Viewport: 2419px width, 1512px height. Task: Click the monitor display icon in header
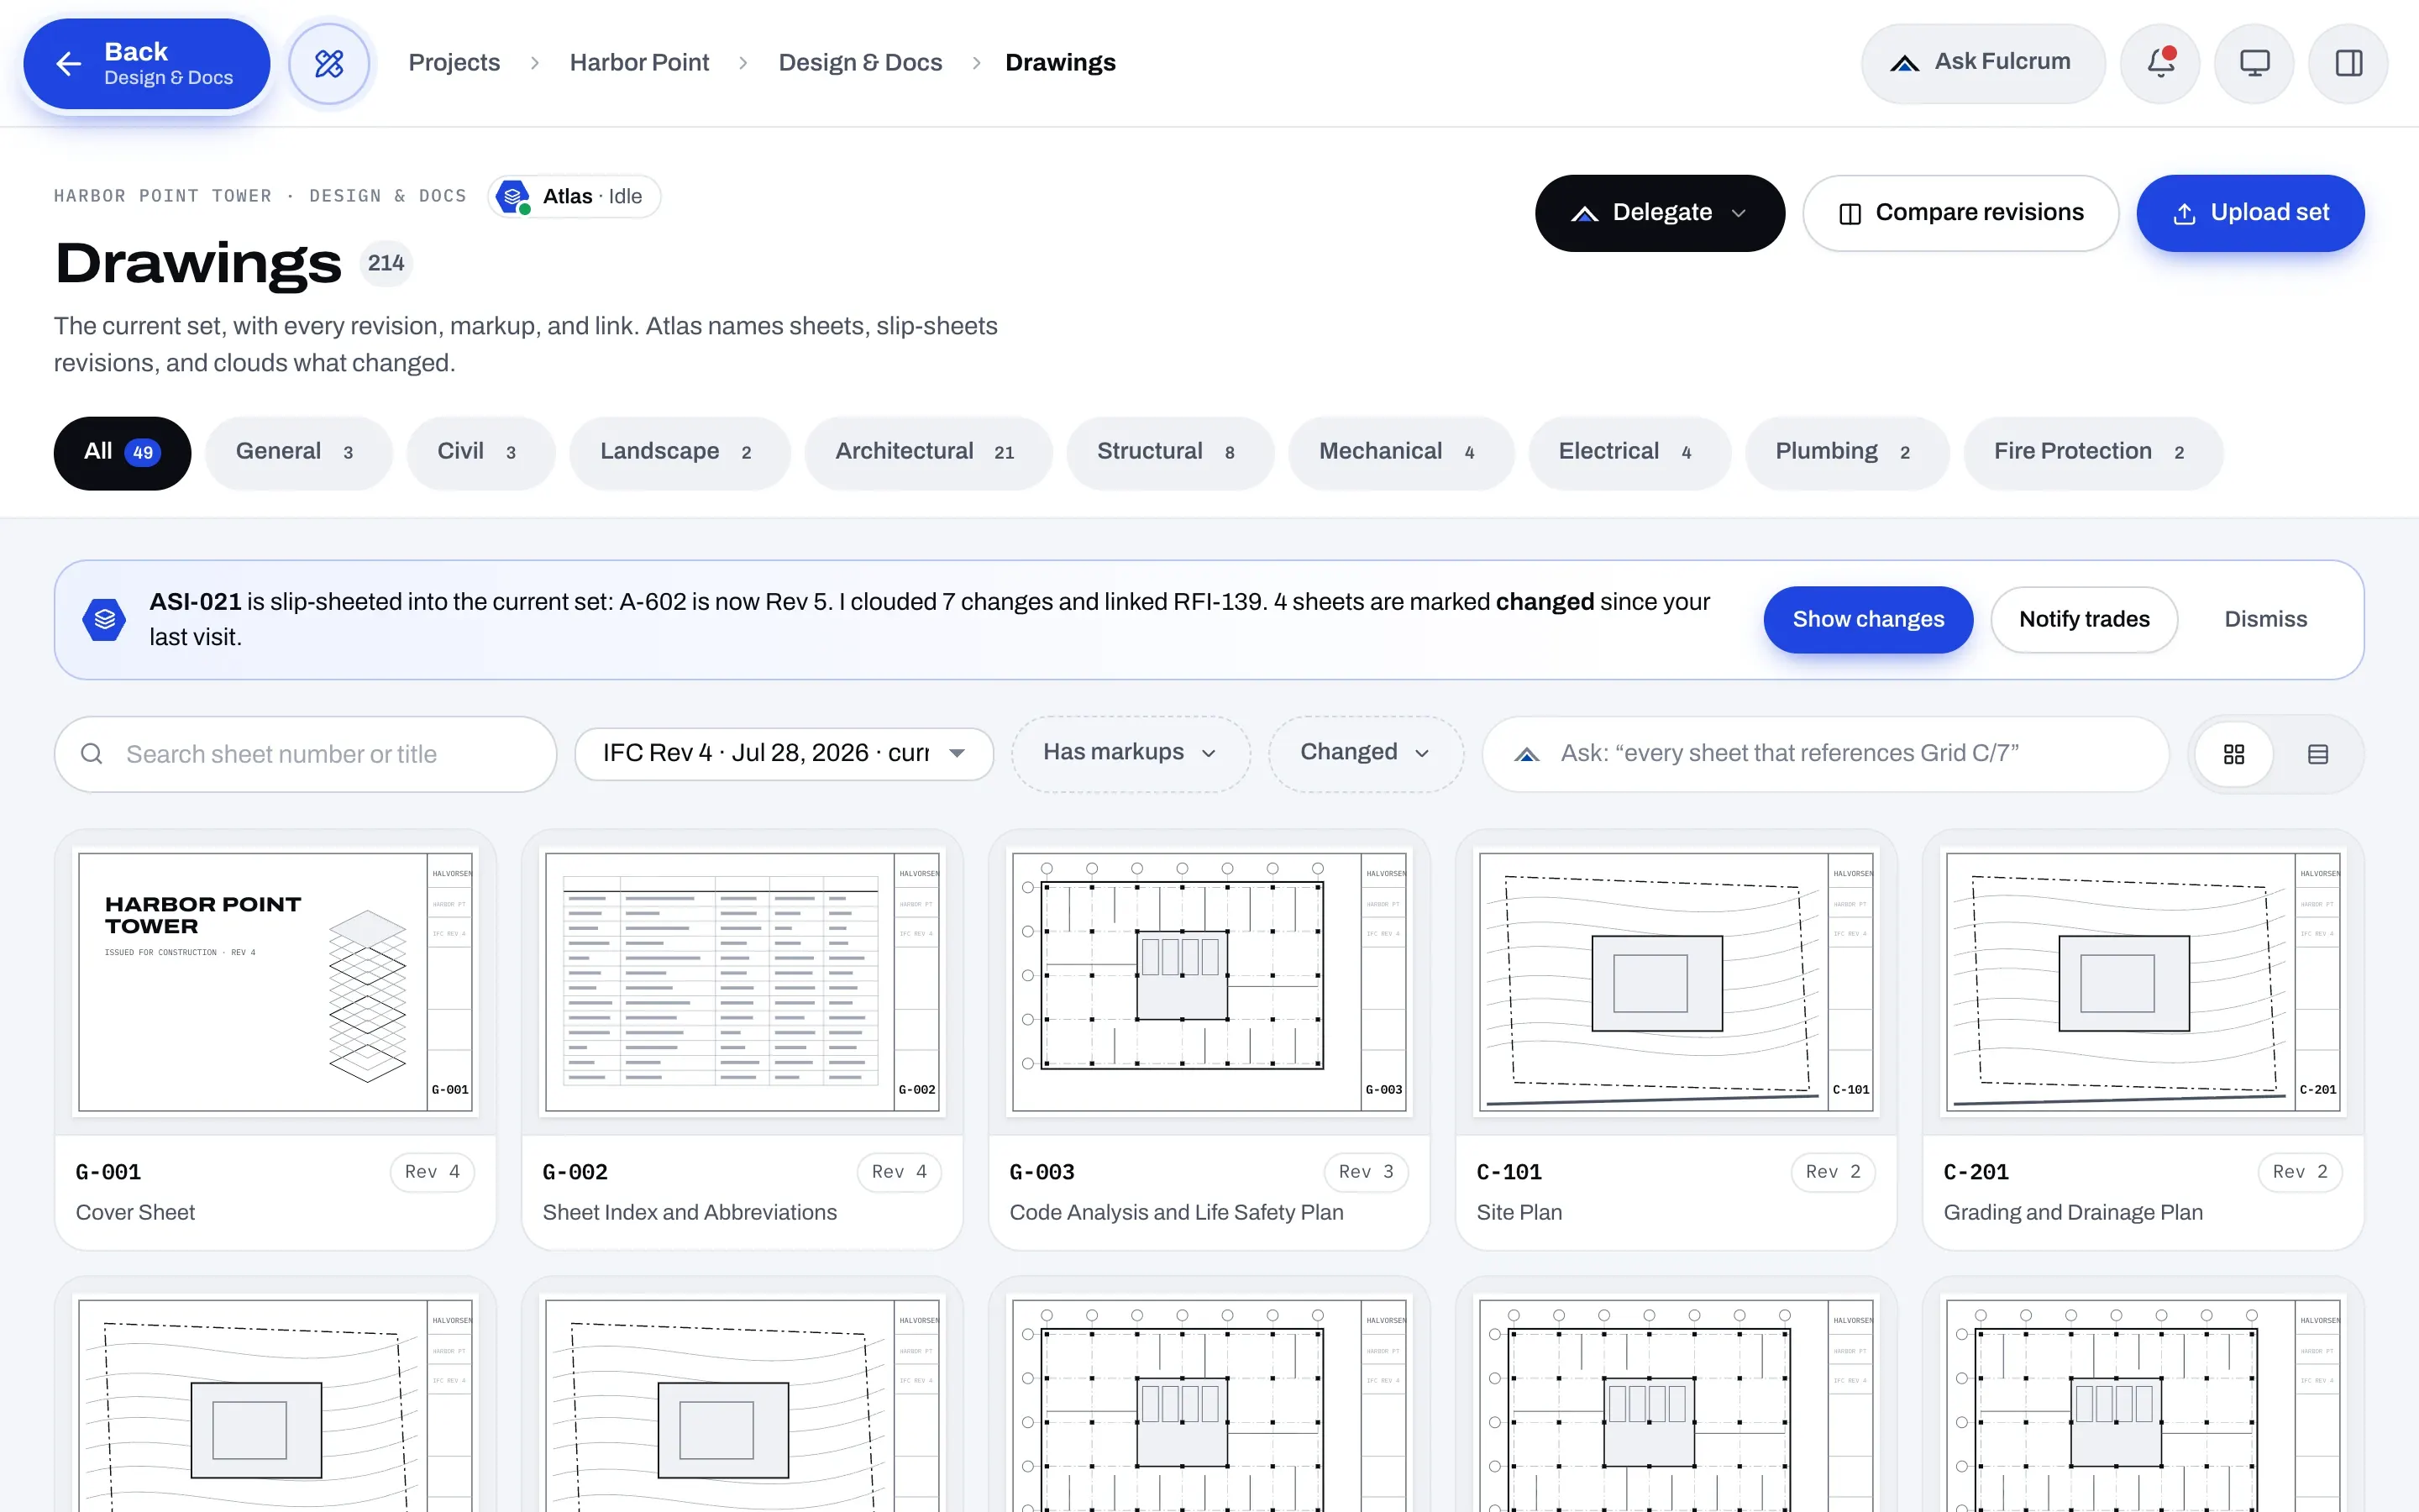pyautogui.click(x=2254, y=63)
